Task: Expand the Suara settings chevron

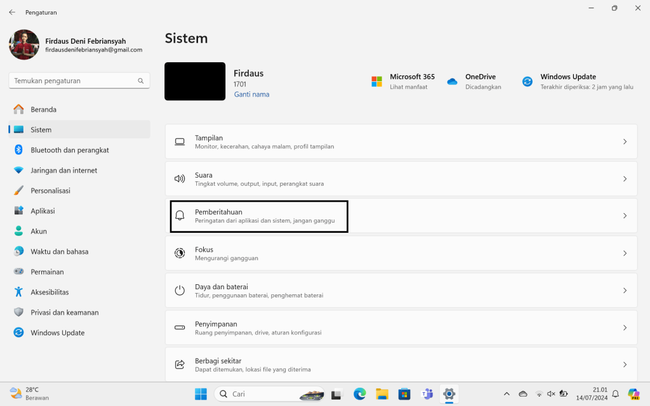Action: 625,179
